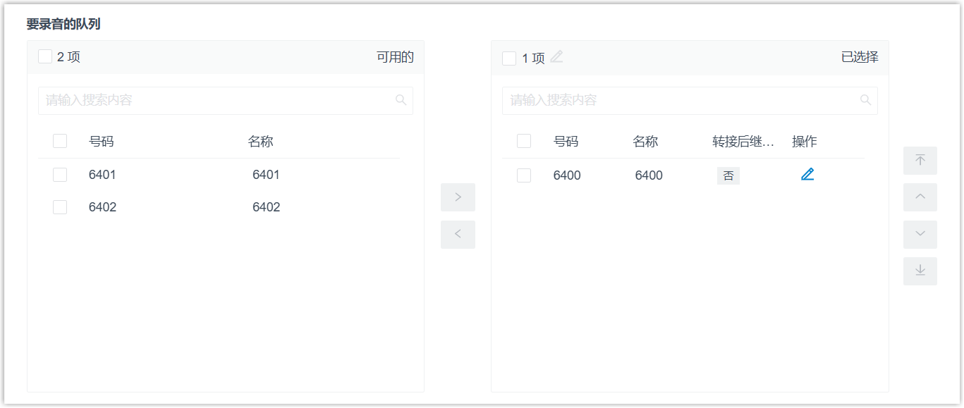This screenshot has height=408, width=964.
Task: Click the pencil icon beside selected item count
Action: (557, 57)
